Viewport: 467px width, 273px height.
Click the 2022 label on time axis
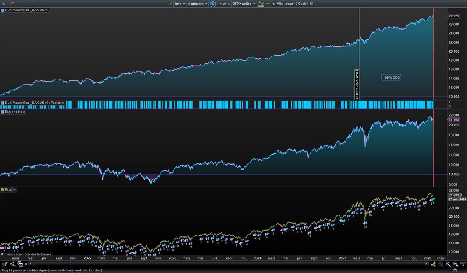click(88, 258)
